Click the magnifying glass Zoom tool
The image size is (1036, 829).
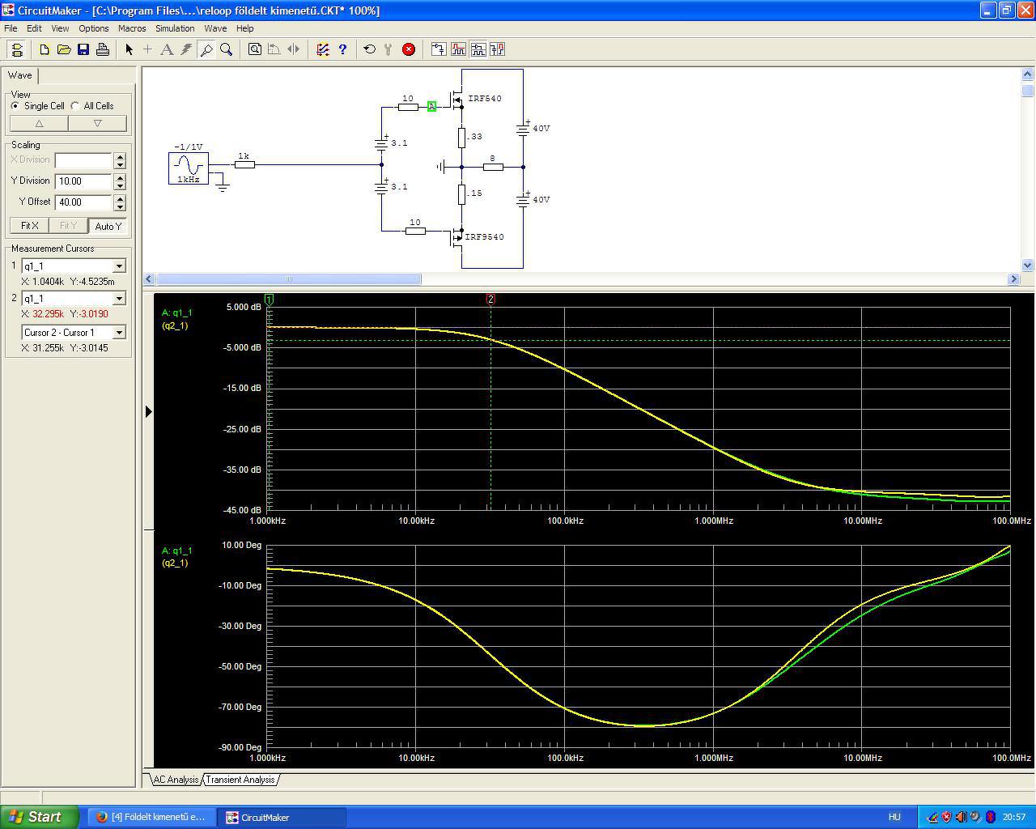click(227, 49)
